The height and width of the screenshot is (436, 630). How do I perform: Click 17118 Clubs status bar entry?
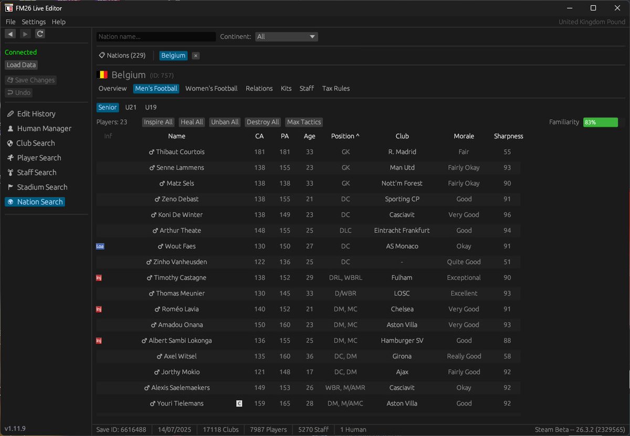(x=221, y=430)
